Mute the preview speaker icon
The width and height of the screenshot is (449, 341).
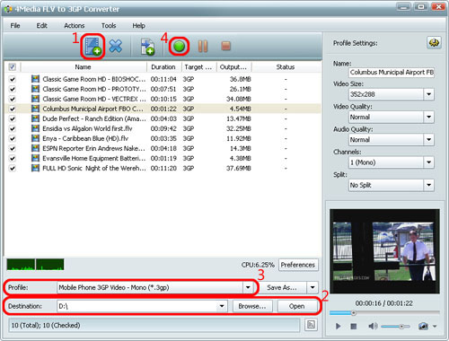click(373, 326)
